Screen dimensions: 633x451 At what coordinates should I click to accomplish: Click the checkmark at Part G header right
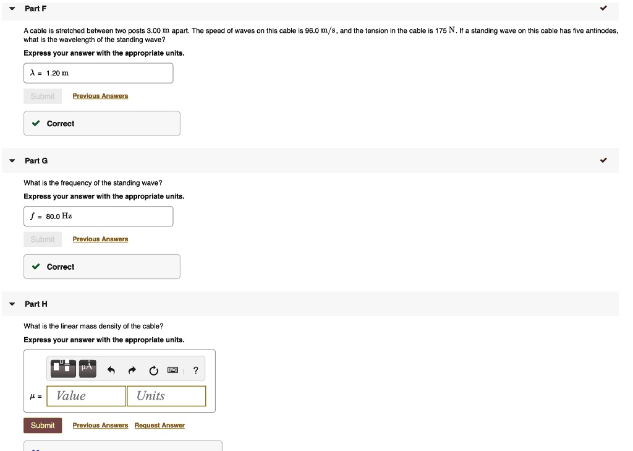pyautogui.click(x=603, y=161)
